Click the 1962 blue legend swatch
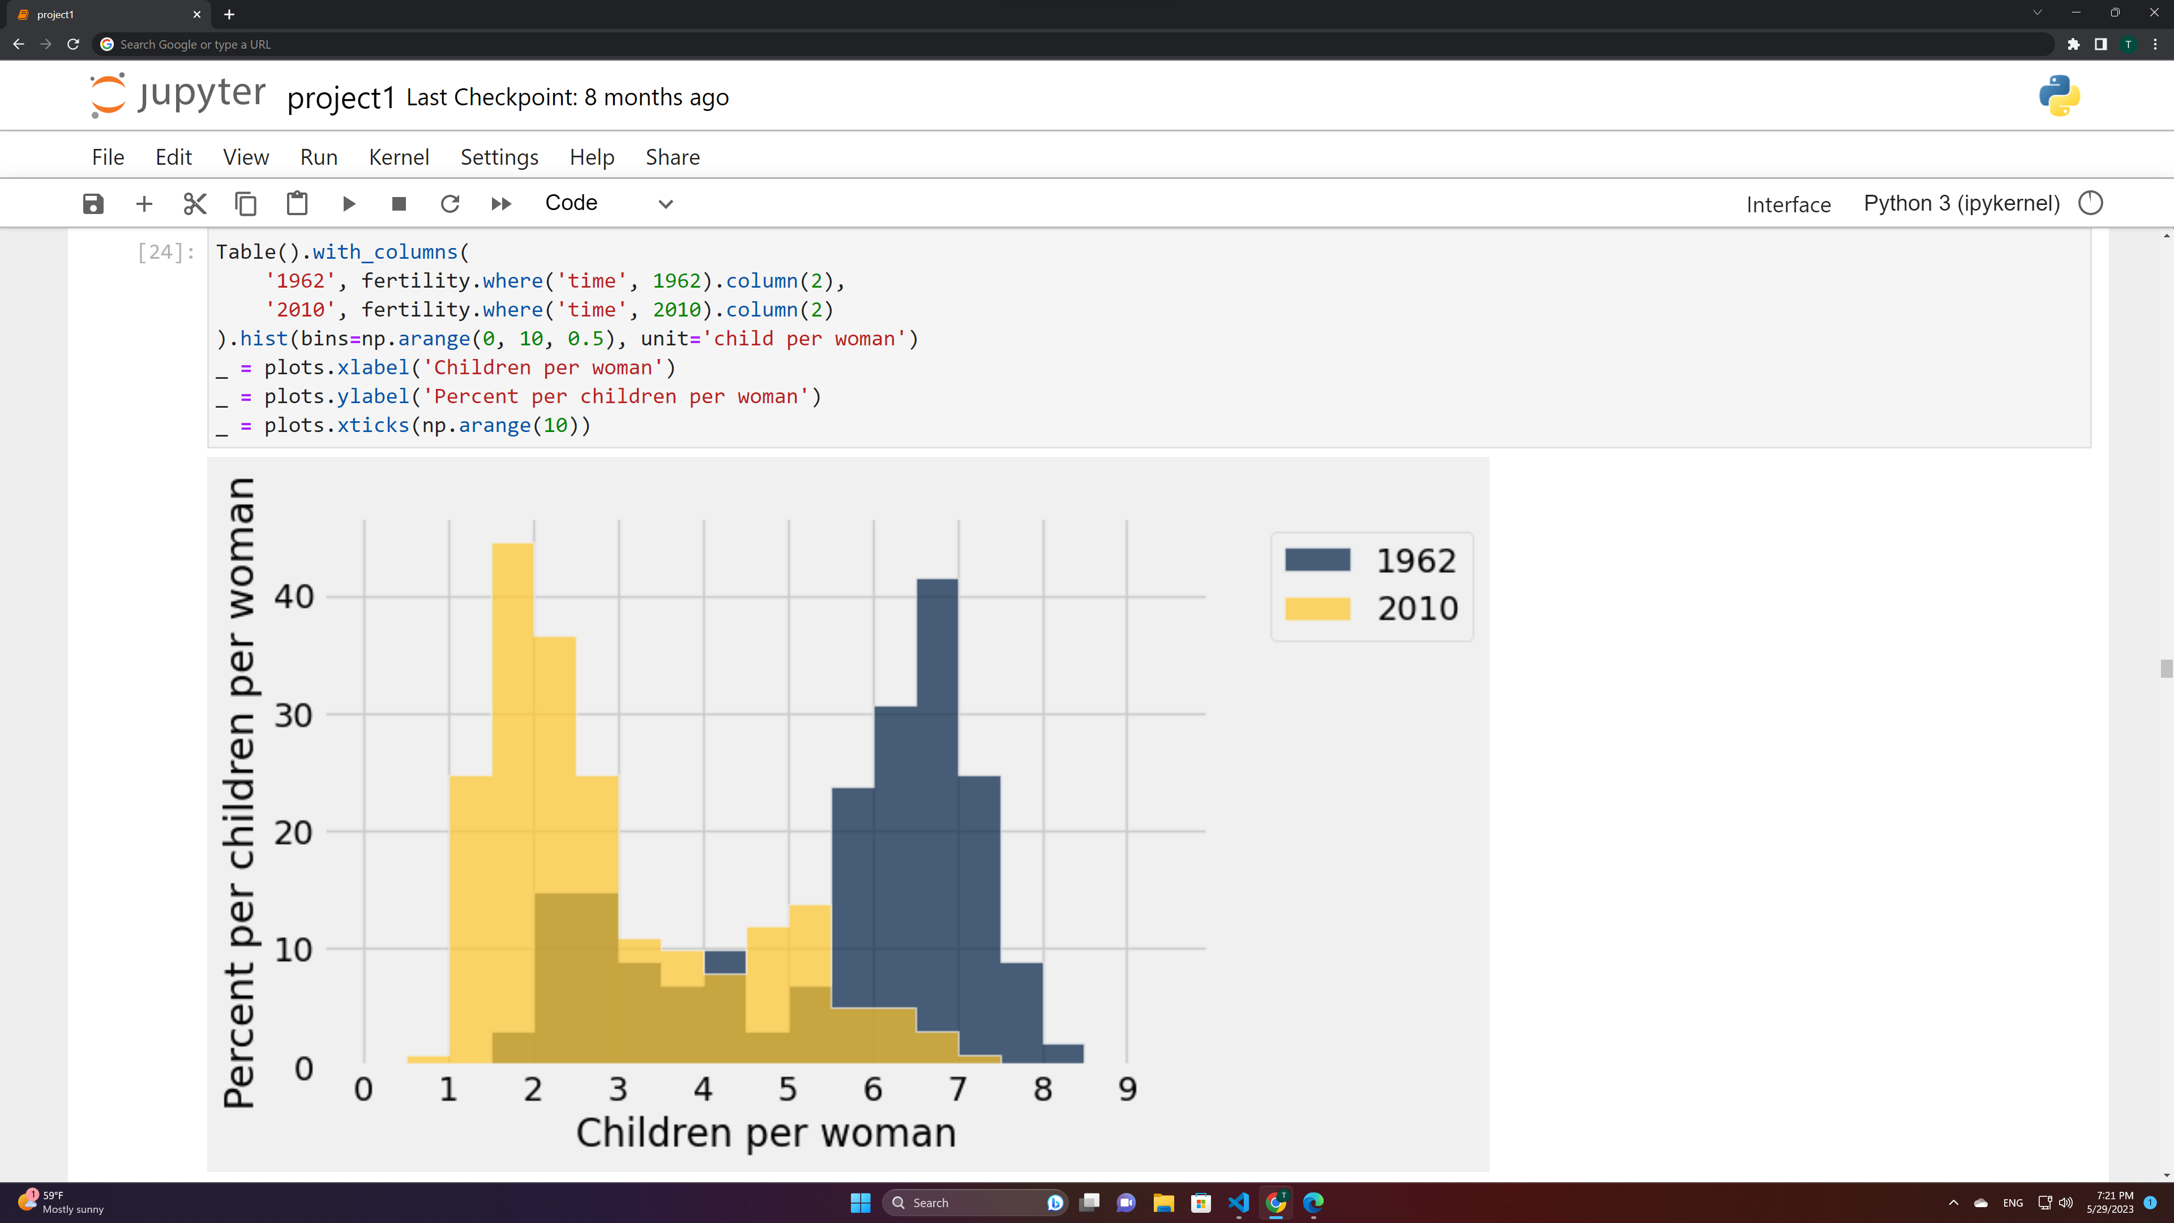This screenshot has height=1223, width=2174. (x=1316, y=561)
